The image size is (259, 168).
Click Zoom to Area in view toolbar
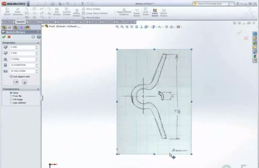click(x=122, y=27)
